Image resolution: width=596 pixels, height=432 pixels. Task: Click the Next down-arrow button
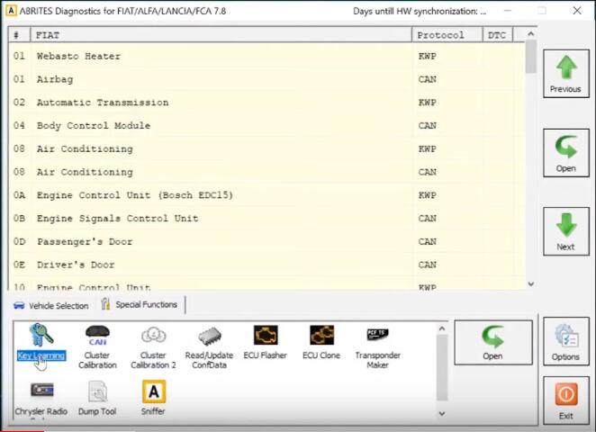[566, 231]
